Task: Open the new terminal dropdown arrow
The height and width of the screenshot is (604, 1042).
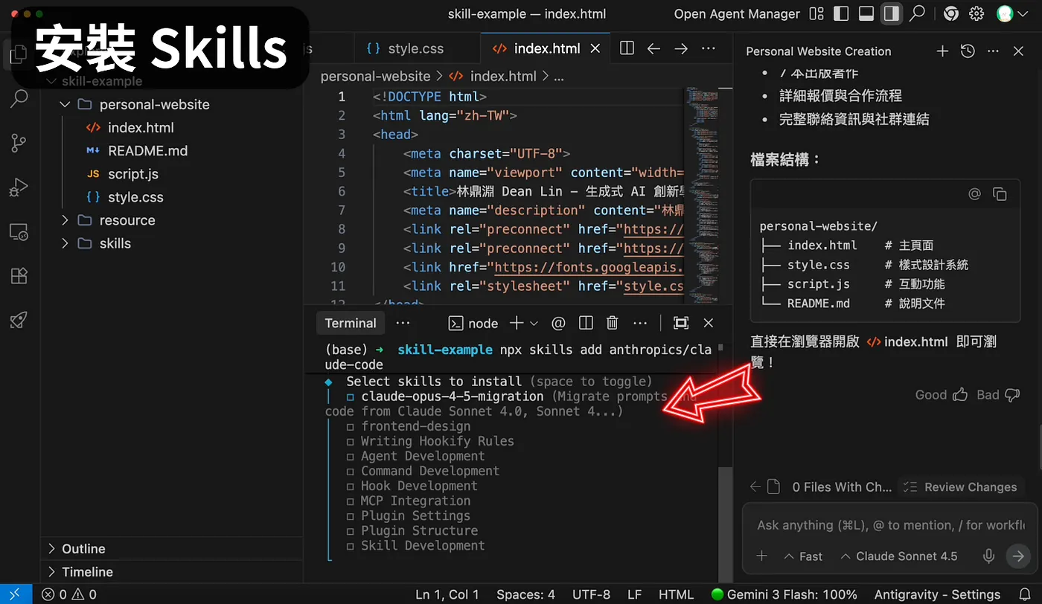Action: (534, 323)
